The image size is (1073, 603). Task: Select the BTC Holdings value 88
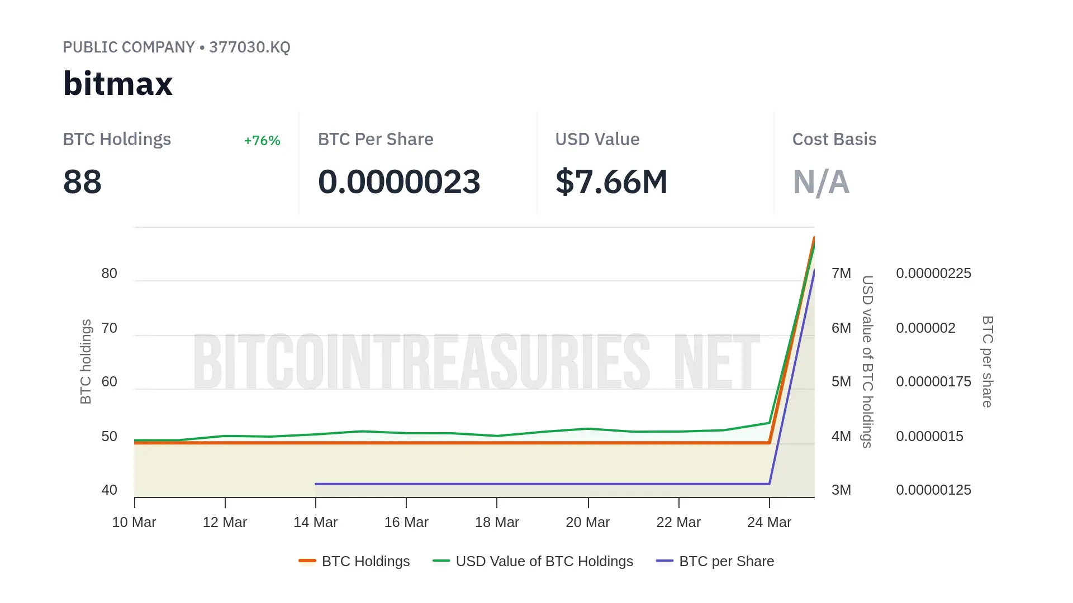click(82, 182)
